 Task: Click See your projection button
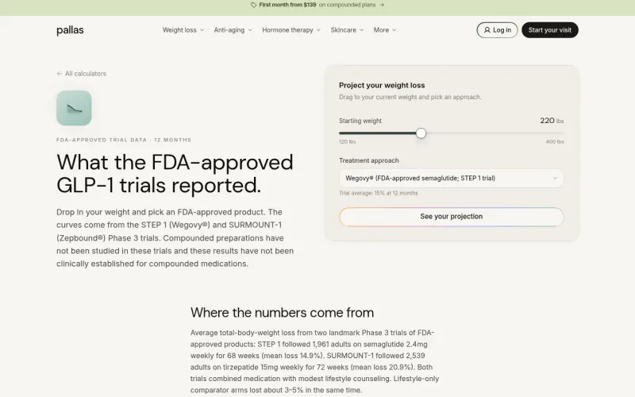[451, 217]
